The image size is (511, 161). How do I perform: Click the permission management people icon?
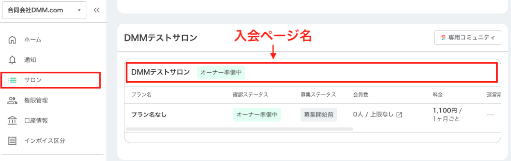pos(12,100)
